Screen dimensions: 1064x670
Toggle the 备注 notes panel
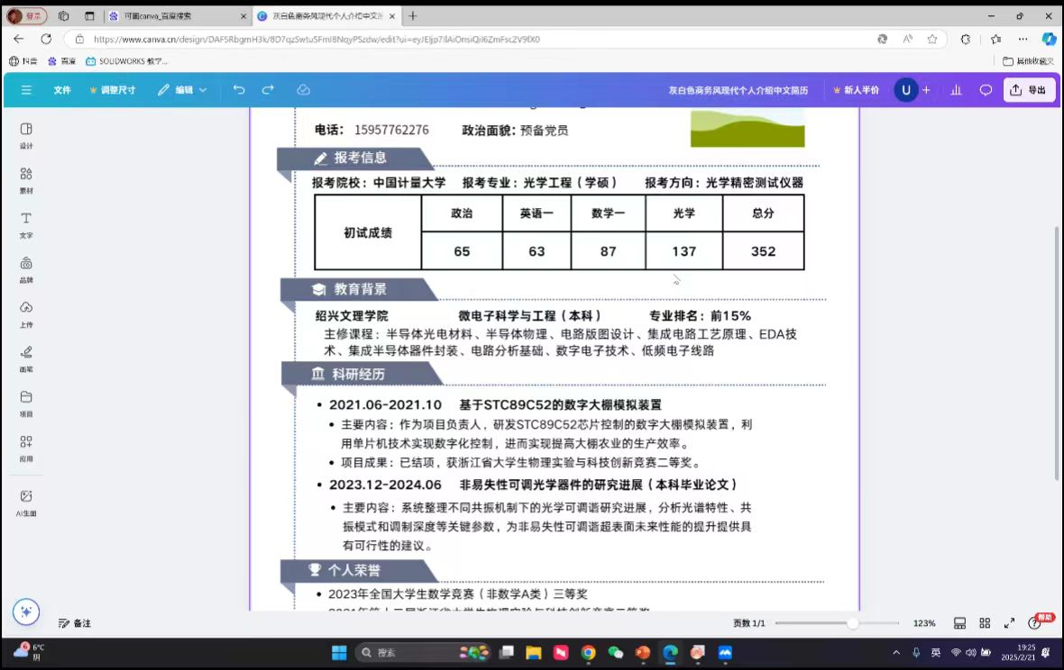point(75,623)
